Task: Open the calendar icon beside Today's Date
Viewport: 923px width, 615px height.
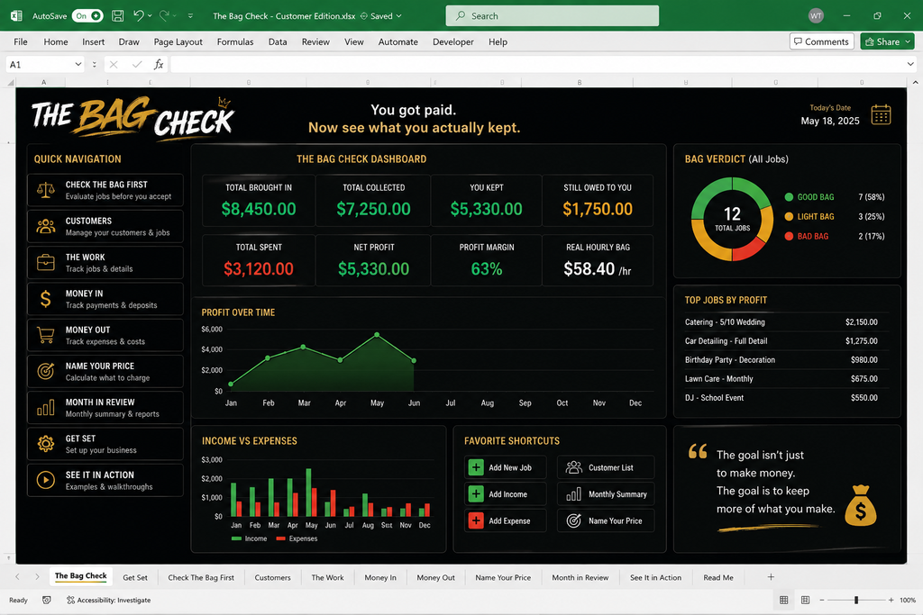Action: click(881, 114)
